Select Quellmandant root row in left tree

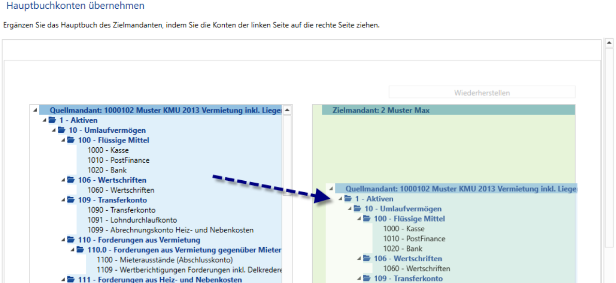click(x=160, y=111)
